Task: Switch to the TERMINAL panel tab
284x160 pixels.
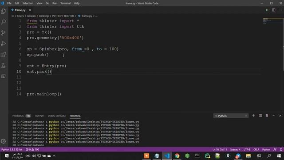Action: click(75, 116)
